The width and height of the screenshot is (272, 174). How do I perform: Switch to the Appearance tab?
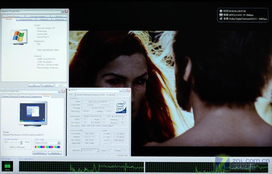(36, 96)
